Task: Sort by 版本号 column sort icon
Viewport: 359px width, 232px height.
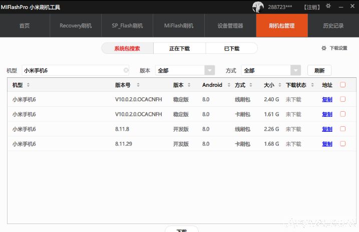Action: pyautogui.click(x=138, y=85)
